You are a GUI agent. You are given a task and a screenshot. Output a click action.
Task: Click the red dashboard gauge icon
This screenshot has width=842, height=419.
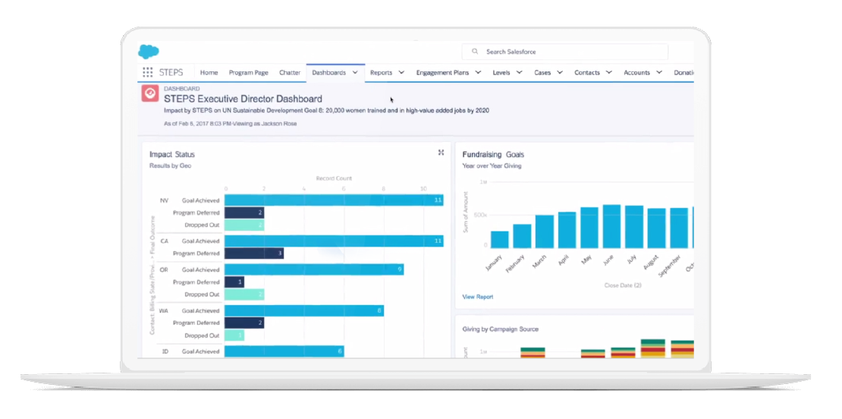pyautogui.click(x=149, y=93)
